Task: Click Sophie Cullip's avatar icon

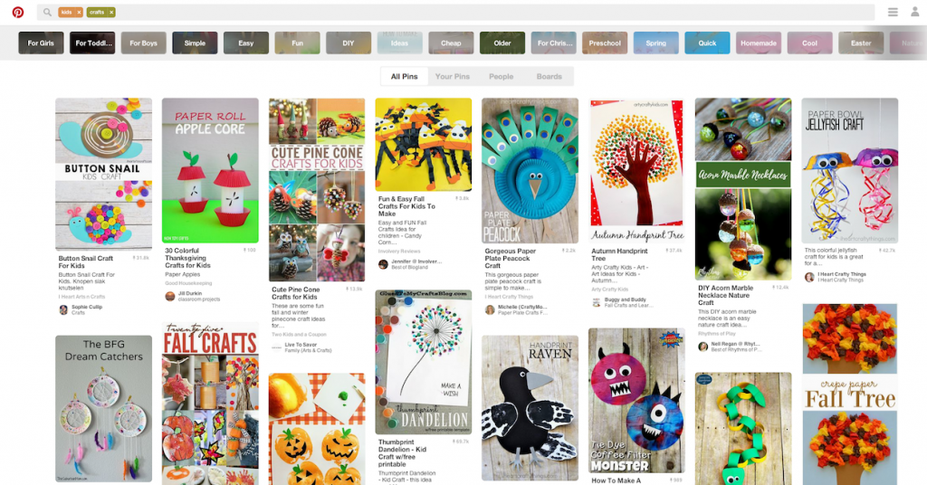Action: click(x=63, y=309)
